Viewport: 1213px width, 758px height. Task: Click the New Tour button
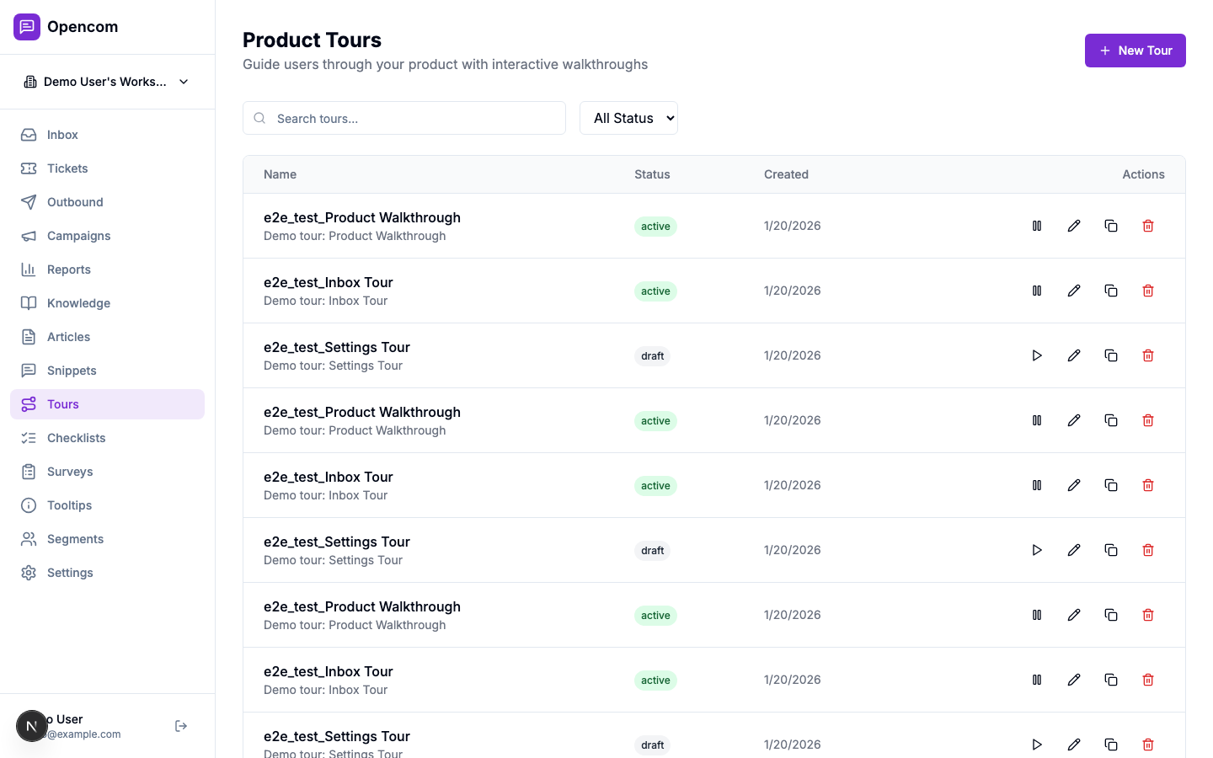click(x=1136, y=51)
